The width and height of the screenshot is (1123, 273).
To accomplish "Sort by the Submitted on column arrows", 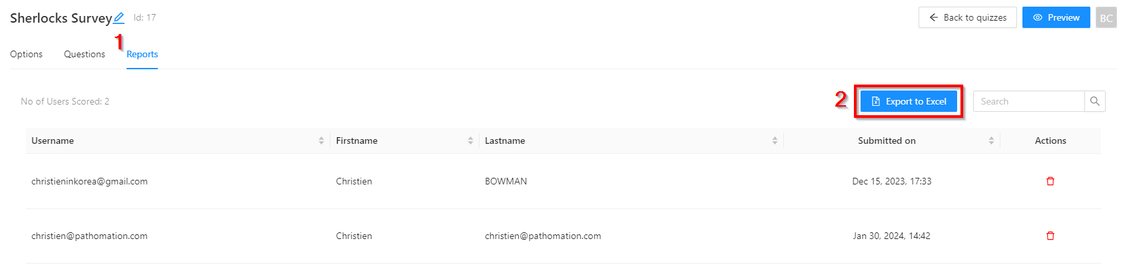I will 991,140.
